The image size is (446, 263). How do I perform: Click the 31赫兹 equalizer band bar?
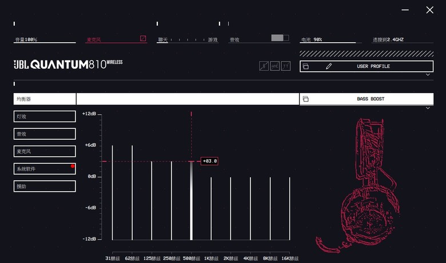point(112,193)
